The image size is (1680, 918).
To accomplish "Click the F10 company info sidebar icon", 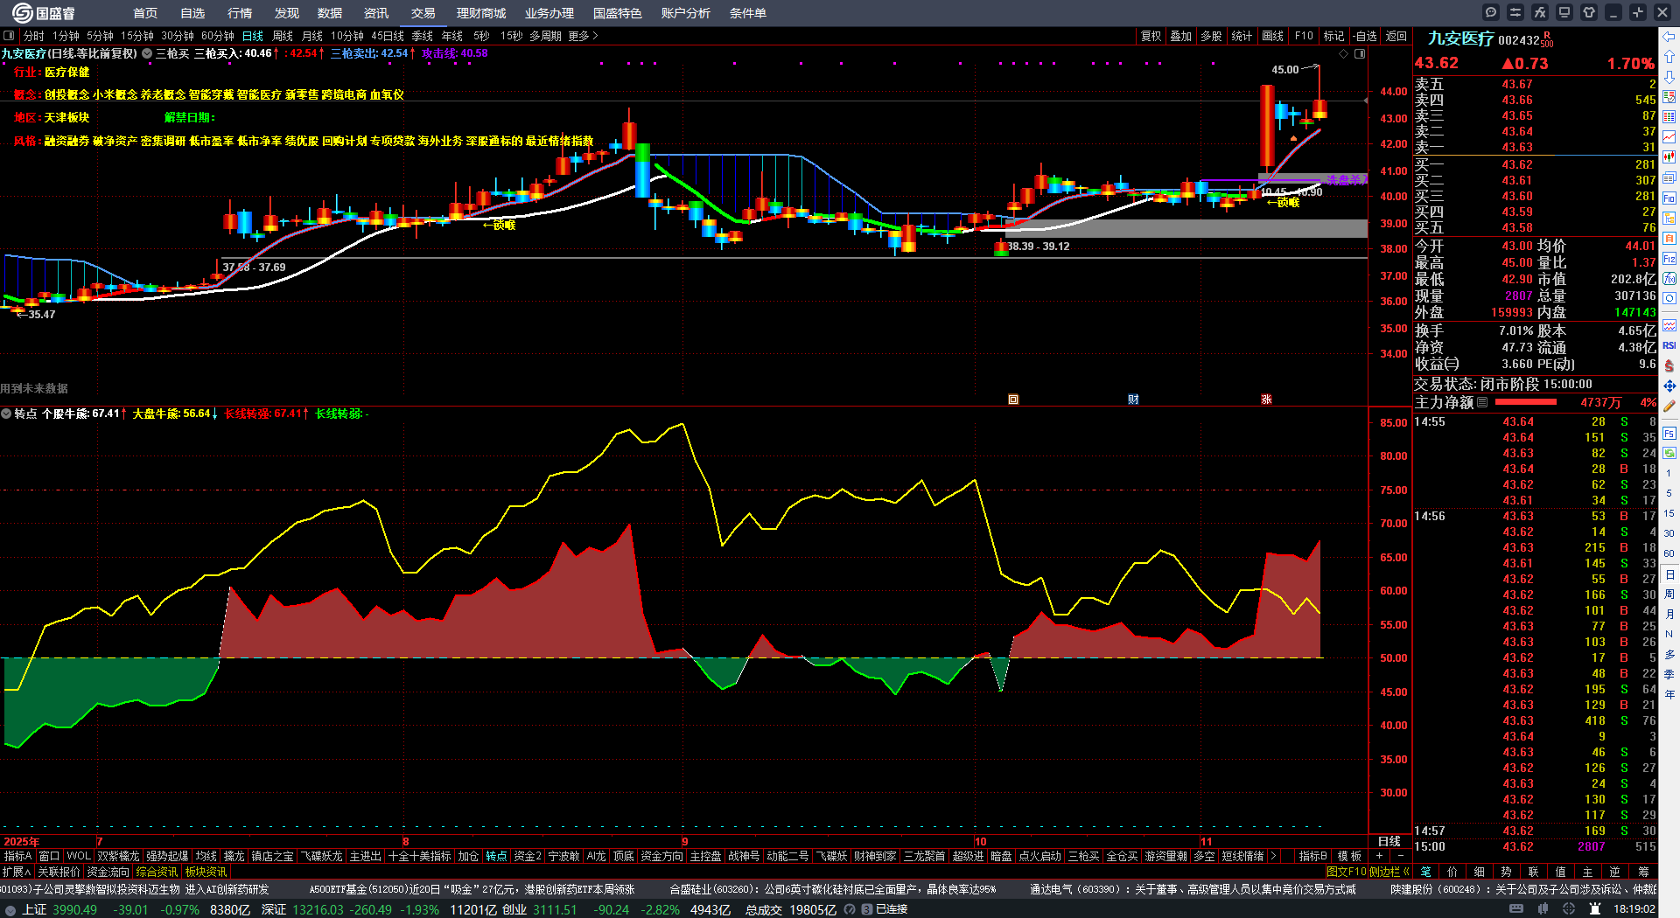I will [x=1669, y=198].
